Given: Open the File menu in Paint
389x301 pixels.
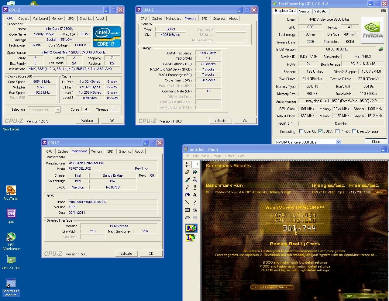Looking at the screenshot, I should [187, 156].
